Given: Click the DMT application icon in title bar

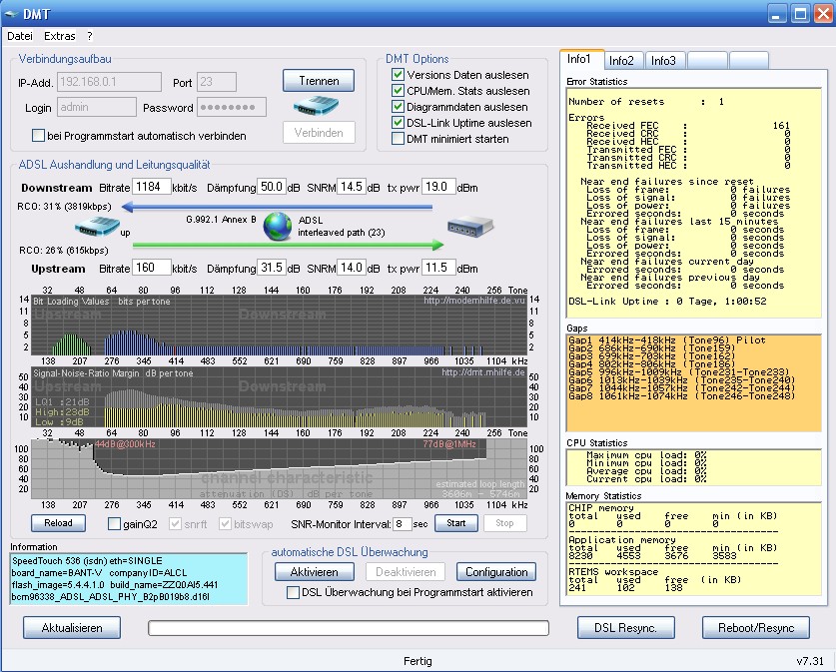Looking at the screenshot, I should pyautogui.click(x=13, y=13).
